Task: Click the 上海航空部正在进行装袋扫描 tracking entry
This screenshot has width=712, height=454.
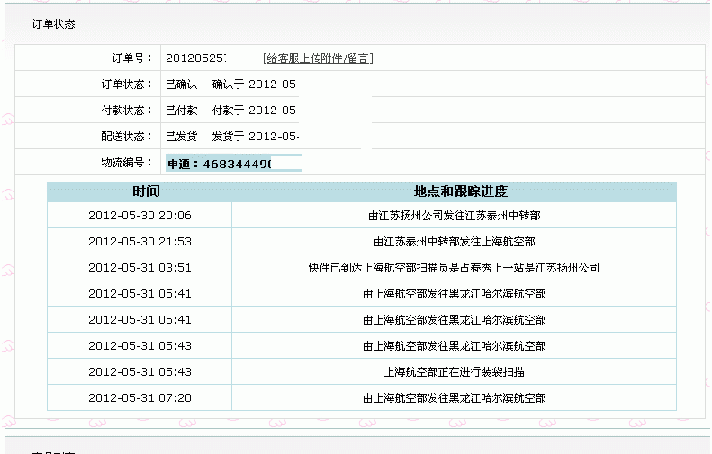Action: point(455,372)
